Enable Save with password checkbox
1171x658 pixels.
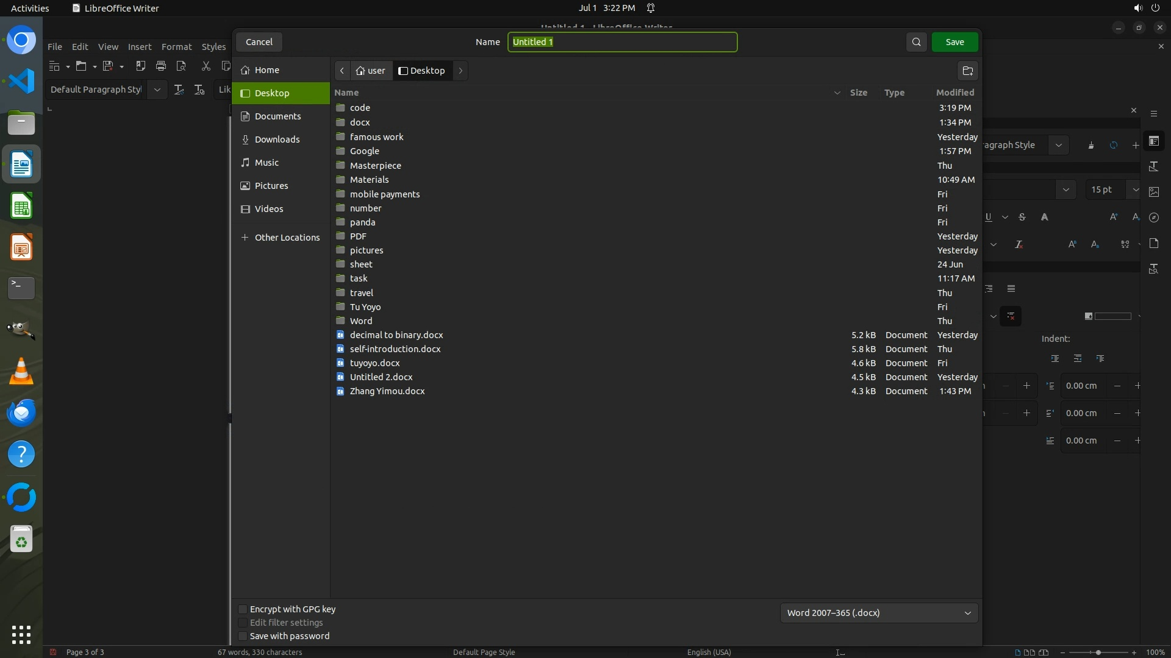coord(243,636)
